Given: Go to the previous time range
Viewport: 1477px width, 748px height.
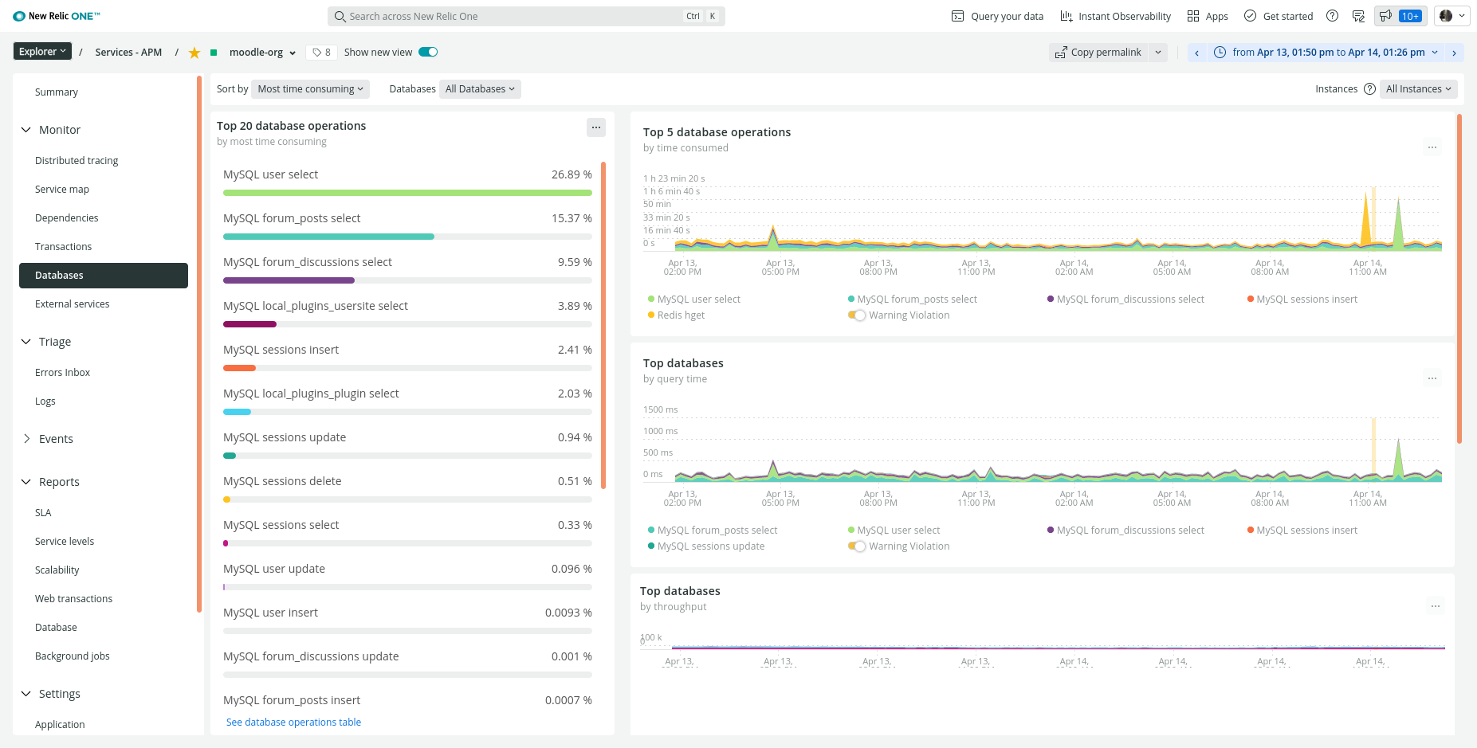Looking at the screenshot, I should click(x=1196, y=53).
